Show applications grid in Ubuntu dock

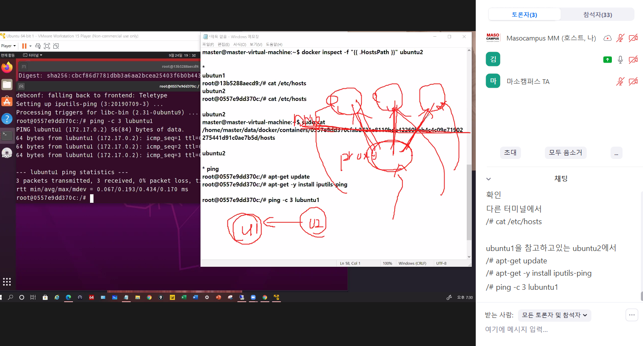(x=7, y=281)
